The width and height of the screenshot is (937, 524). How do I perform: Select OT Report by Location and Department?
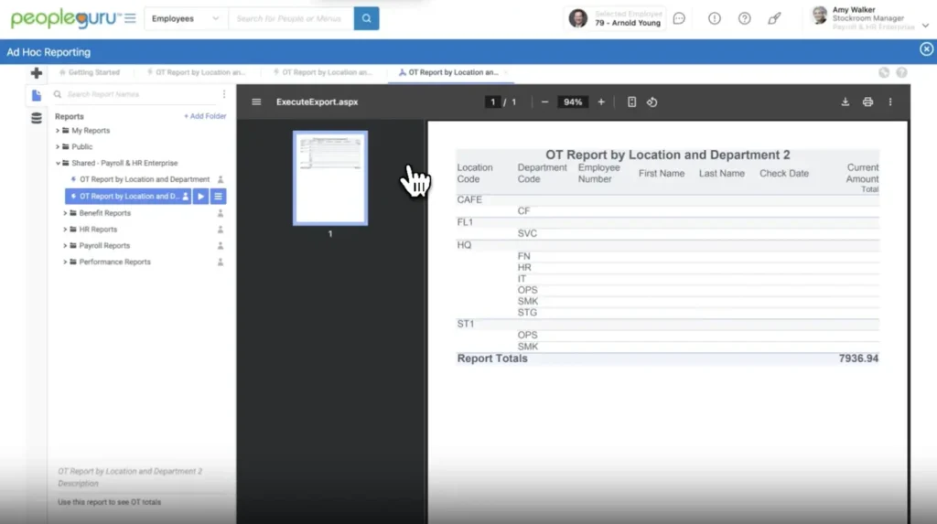click(x=144, y=180)
